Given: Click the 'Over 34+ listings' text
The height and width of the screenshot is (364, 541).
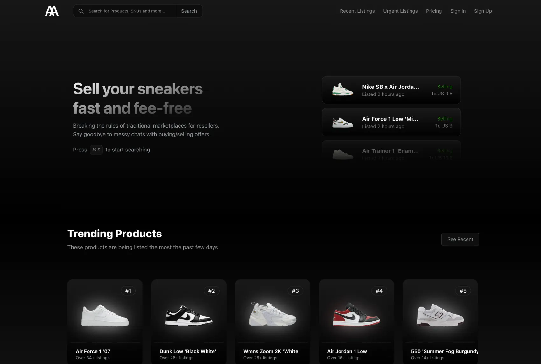Looking at the screenshot, I should tap(93, 358).
